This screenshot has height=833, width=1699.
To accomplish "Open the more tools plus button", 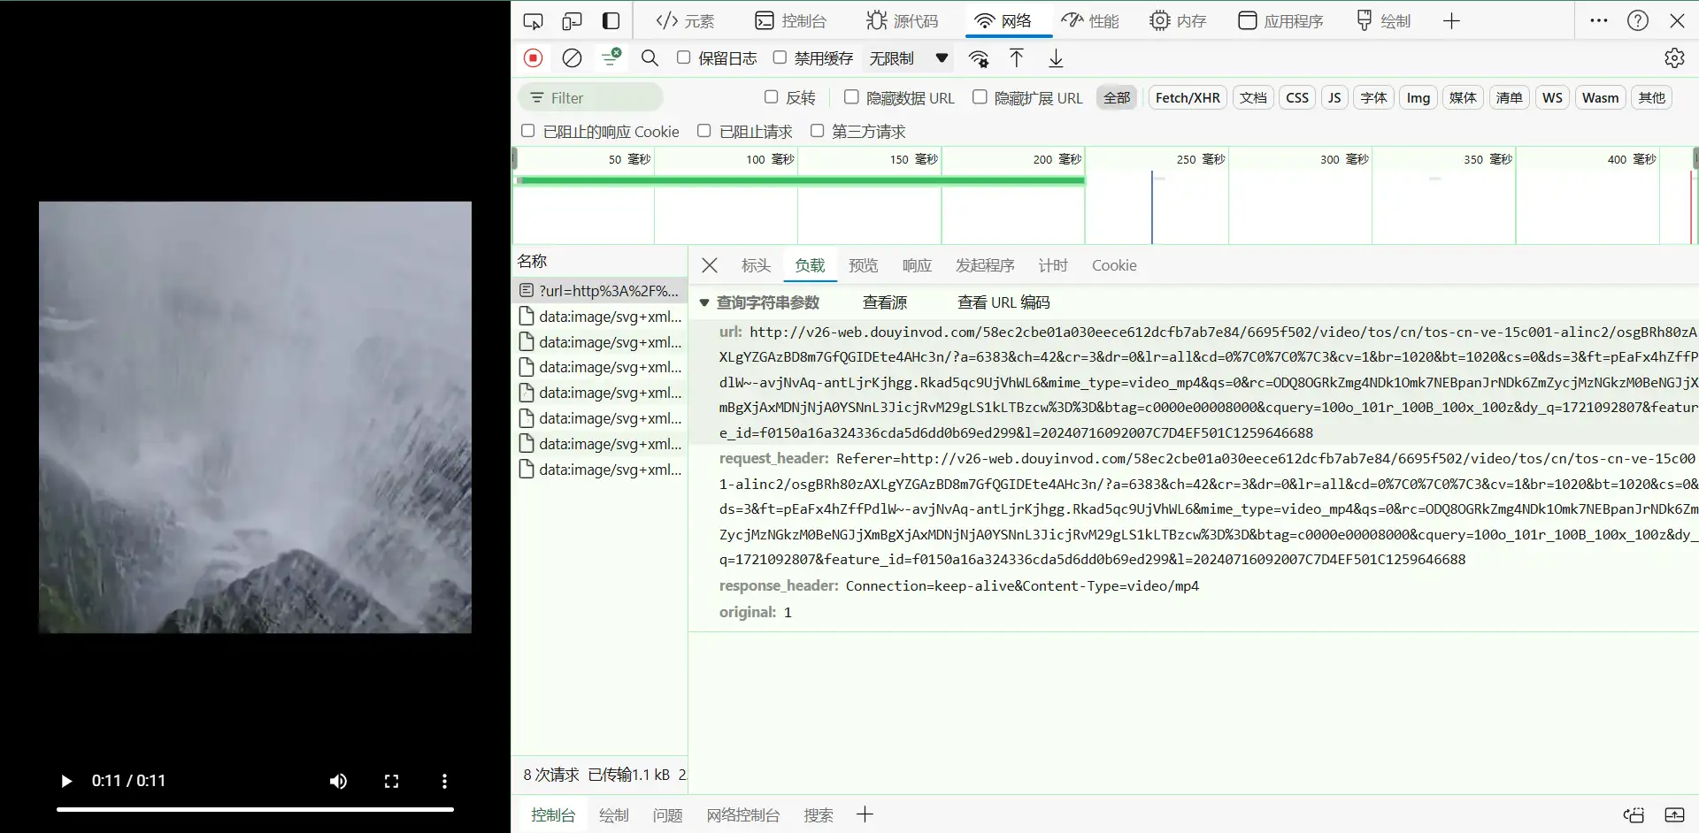I will pos(1451,21).
